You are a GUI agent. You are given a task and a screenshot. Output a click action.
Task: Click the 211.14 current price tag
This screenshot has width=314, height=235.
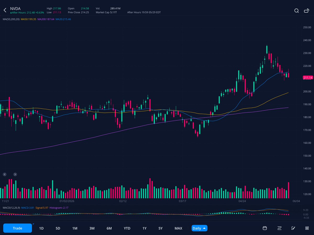(x=308, y=78)
